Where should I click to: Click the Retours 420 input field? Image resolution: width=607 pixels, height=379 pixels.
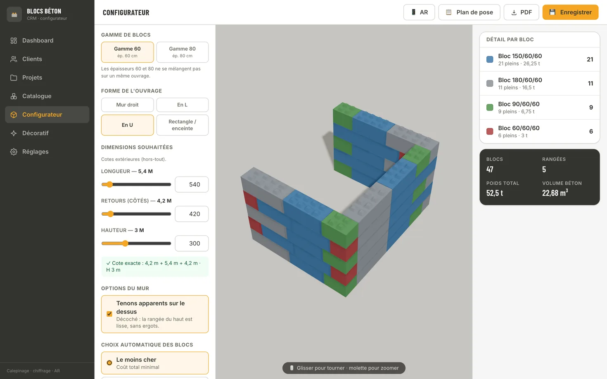tap(192, 214)
